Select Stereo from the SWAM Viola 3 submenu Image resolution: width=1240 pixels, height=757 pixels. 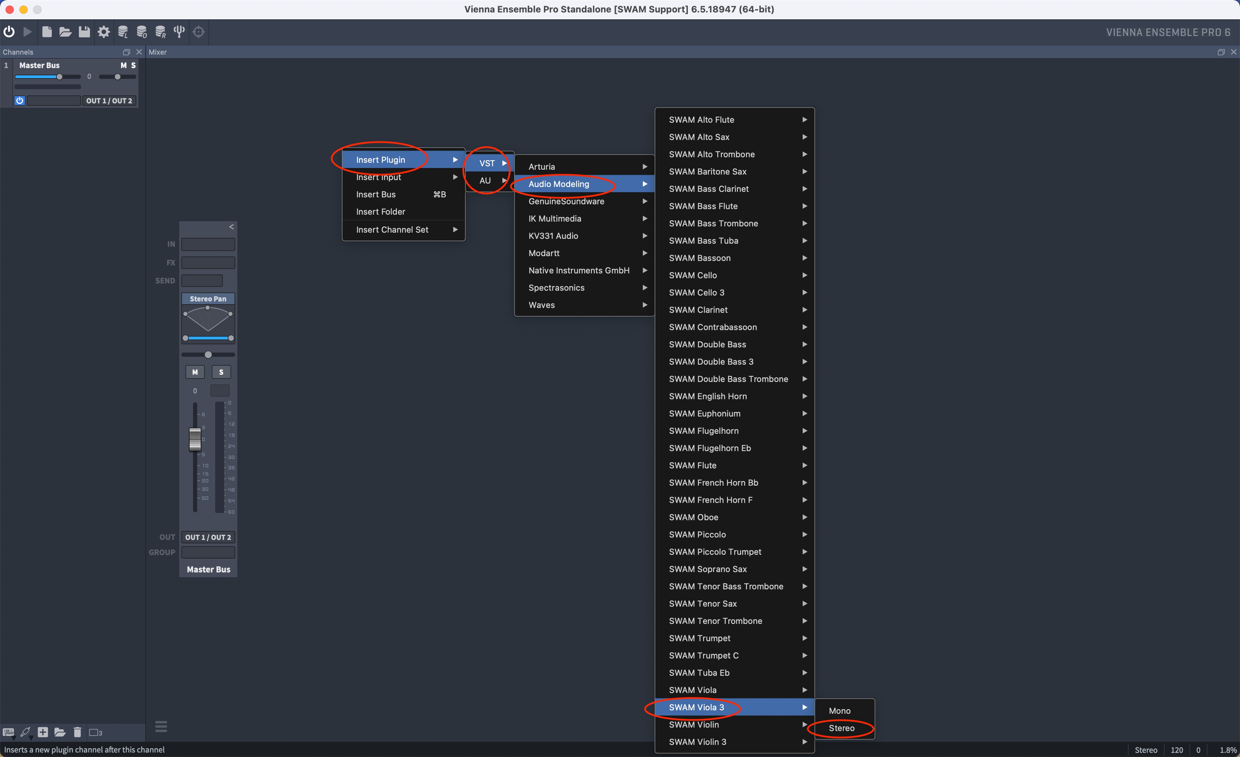[x=841, y=728]
